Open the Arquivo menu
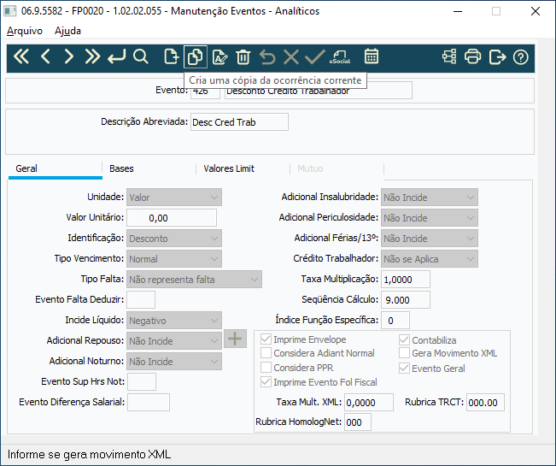The height and width of the screenshot is (466, 556). [x=25, y=31]
